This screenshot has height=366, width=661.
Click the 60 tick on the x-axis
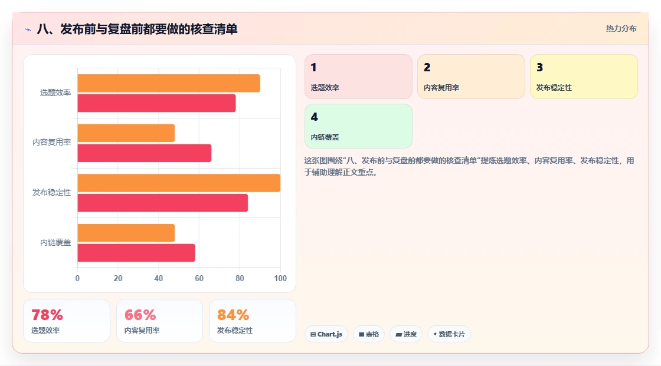199,278
